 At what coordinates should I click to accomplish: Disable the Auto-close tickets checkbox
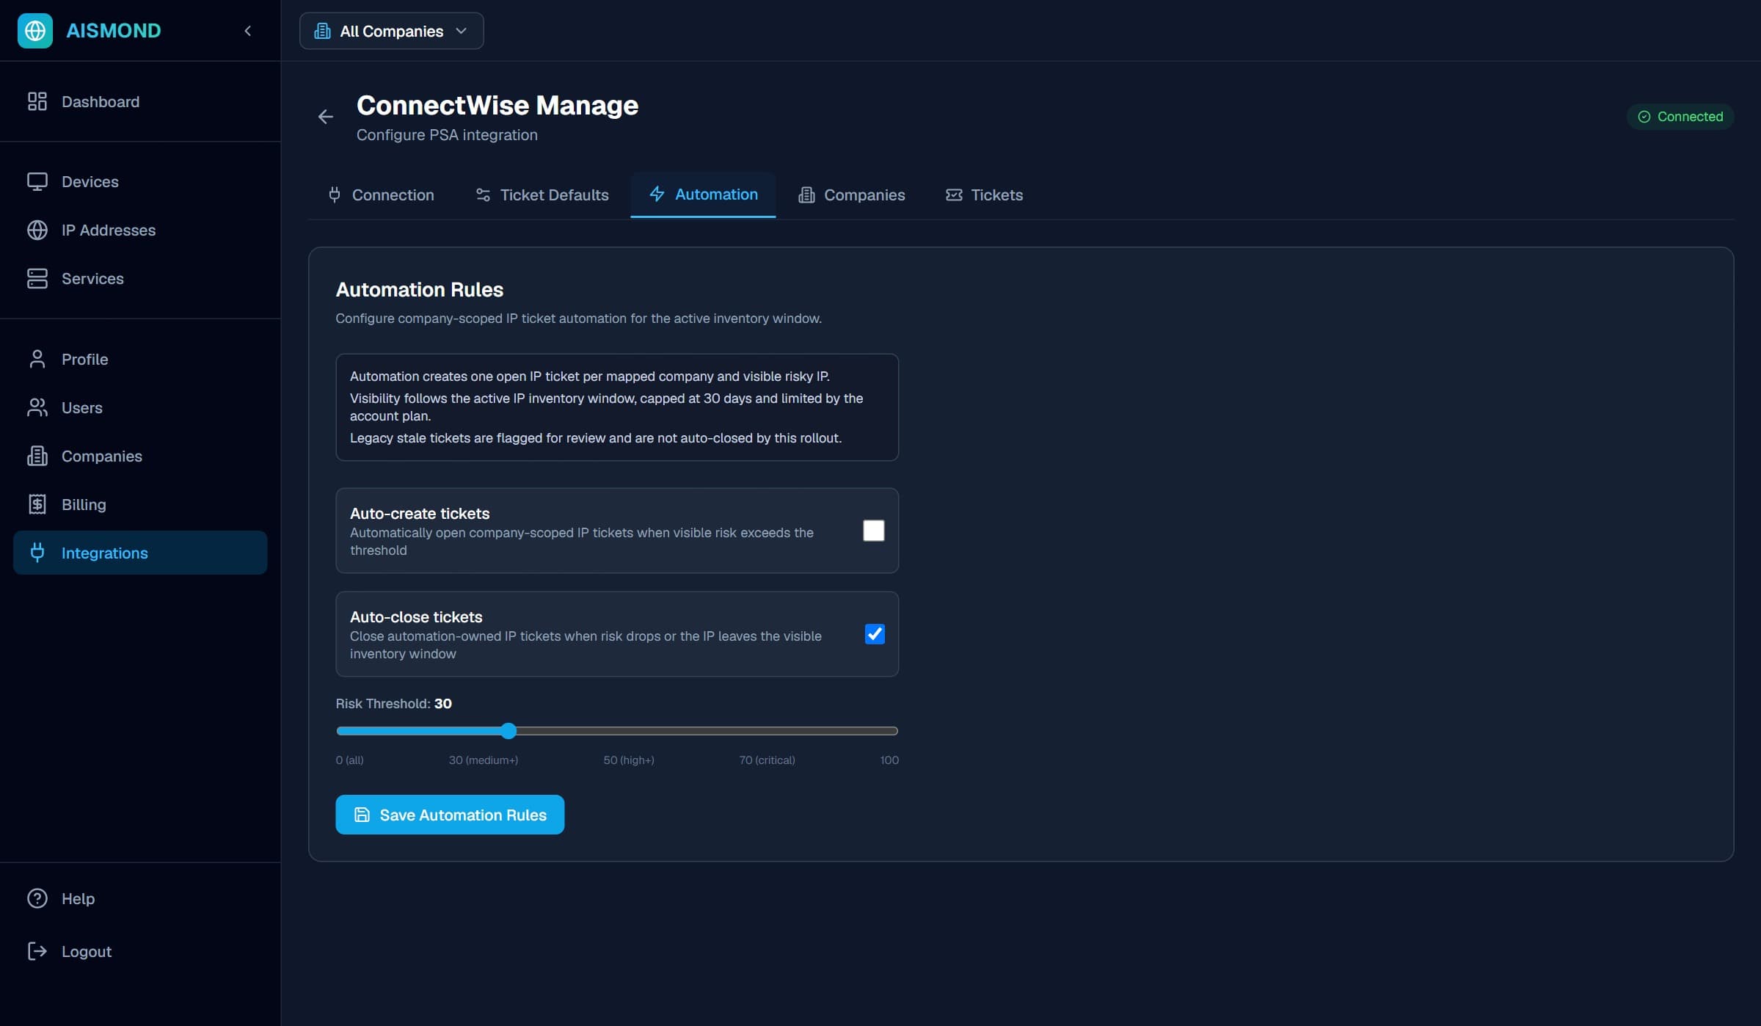click(875, 634)
